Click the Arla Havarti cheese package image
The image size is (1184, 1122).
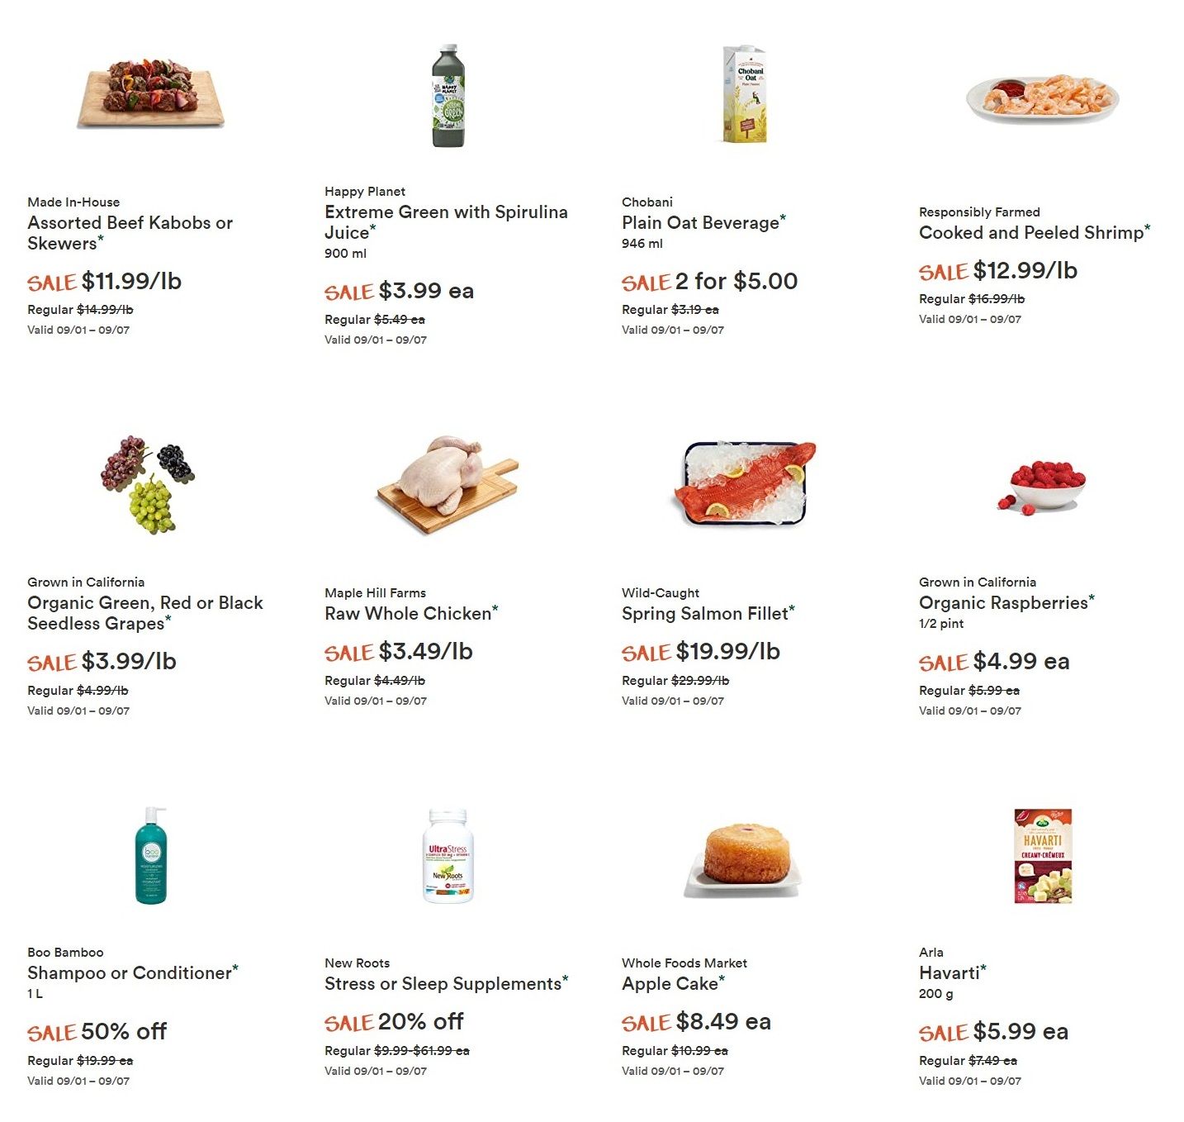click(x=1043, y=856)
